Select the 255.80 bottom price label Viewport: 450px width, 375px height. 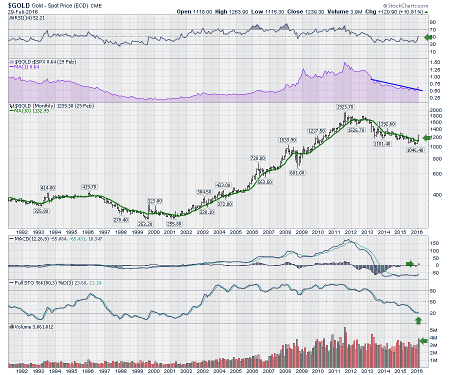click(174, 224)
